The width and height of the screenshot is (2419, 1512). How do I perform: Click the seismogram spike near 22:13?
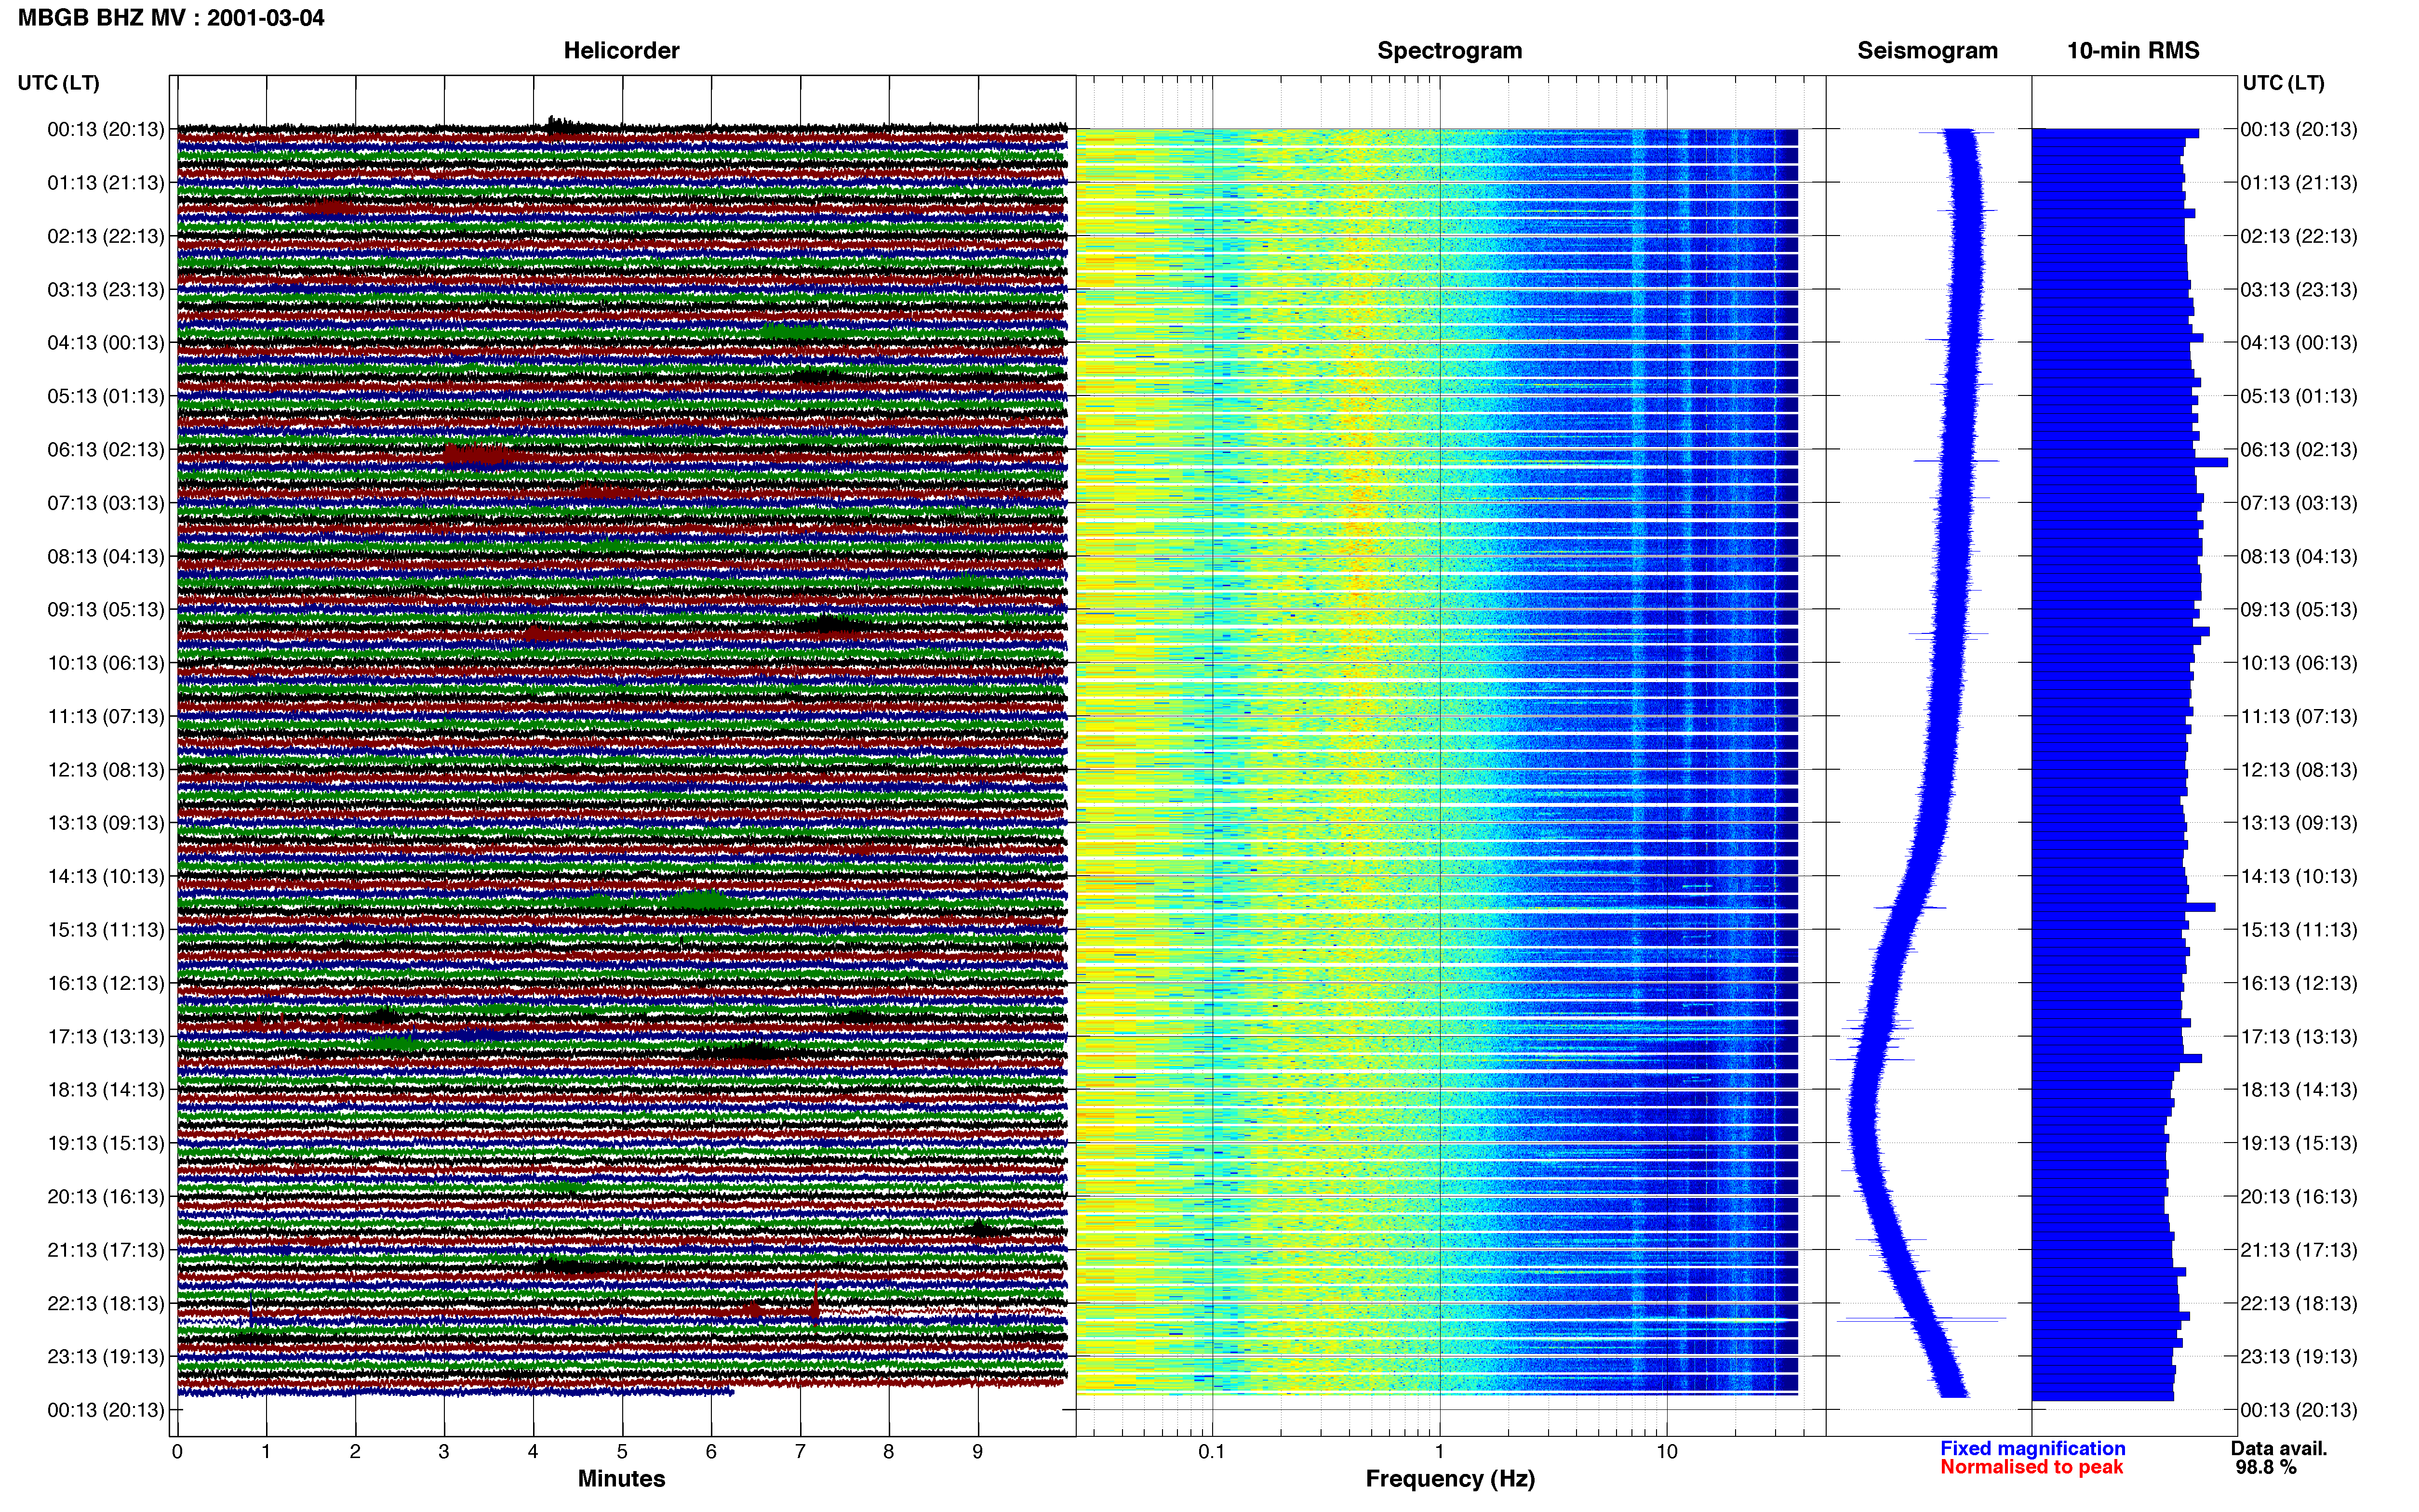pos(1921,1320)
